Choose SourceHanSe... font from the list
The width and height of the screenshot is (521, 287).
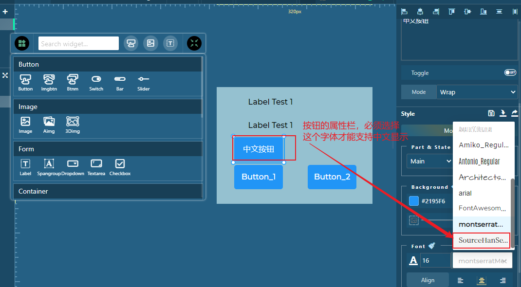point(481,240)
